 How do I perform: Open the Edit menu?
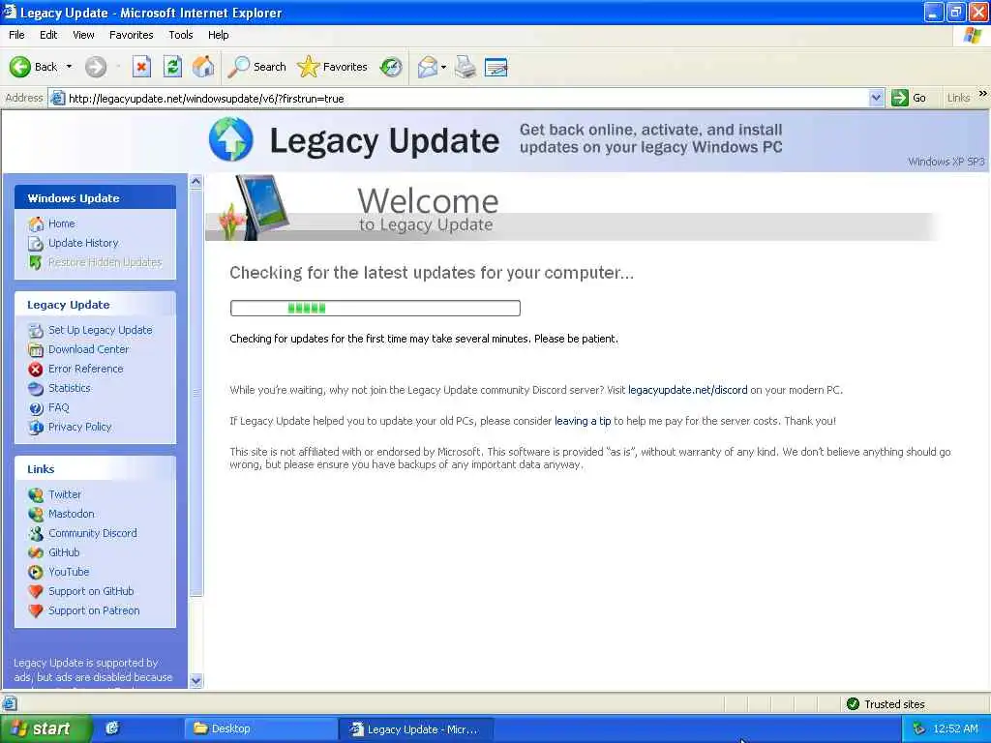[48, 35]
